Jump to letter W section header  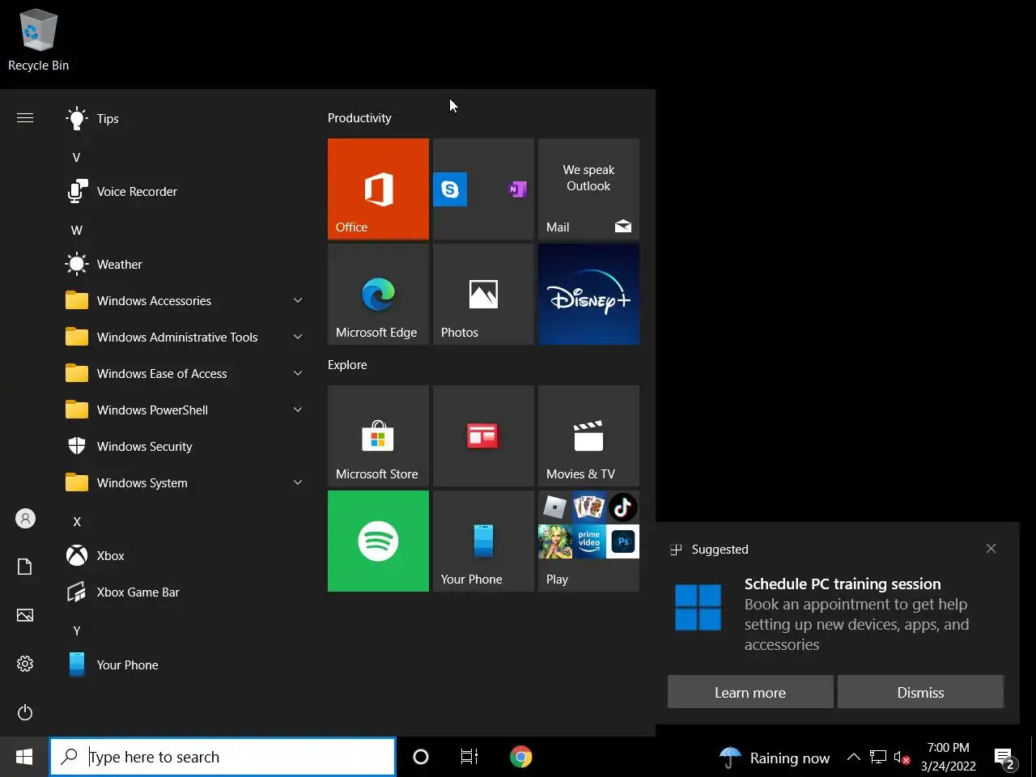coord(77,231)
